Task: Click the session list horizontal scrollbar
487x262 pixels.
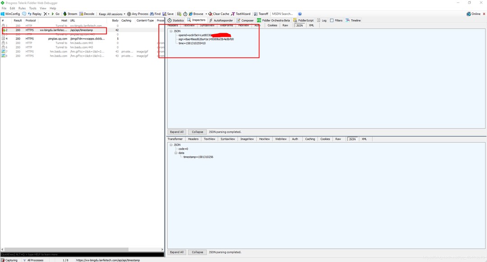Action: [x=81, y=249]
